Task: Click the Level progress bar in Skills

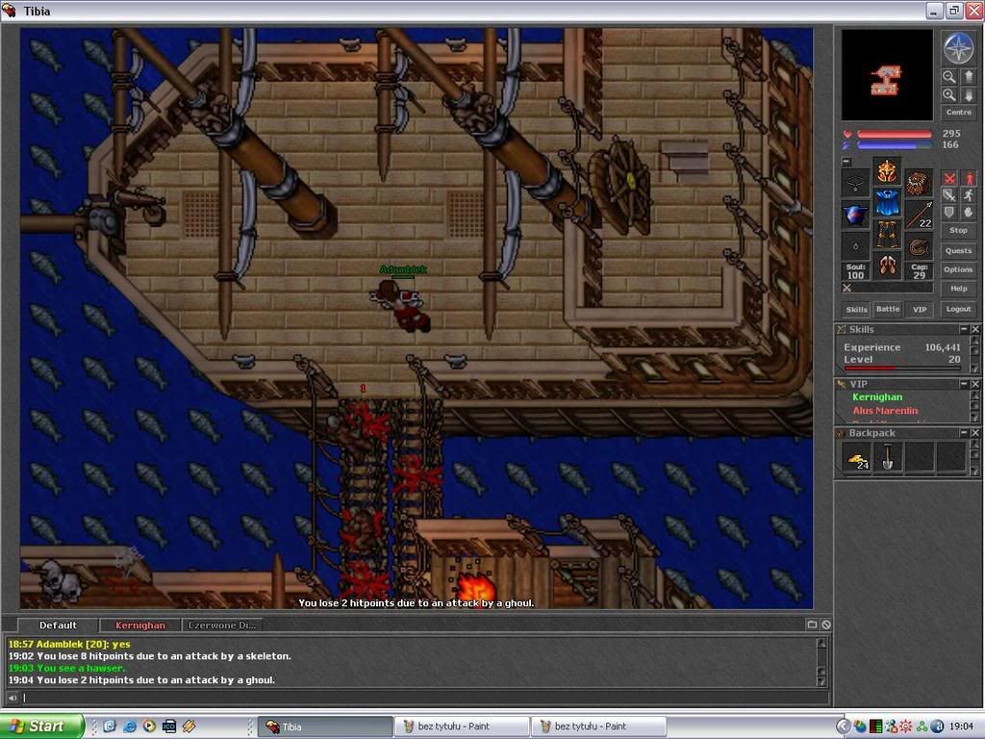Action: [x=902, y=369]
